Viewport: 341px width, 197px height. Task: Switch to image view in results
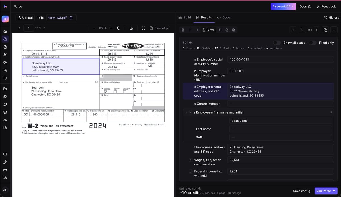(220, 30)
